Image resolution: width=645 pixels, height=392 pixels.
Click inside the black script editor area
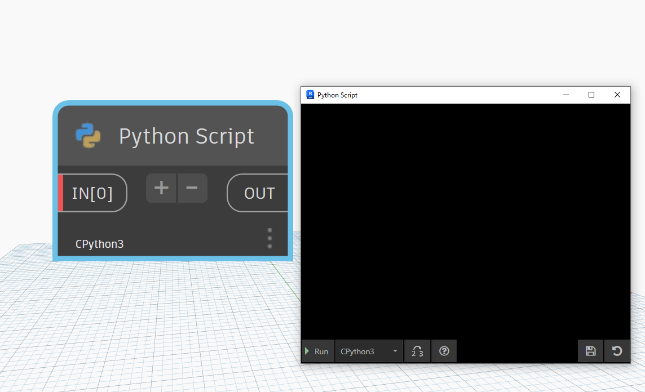(x=466, y=221)
